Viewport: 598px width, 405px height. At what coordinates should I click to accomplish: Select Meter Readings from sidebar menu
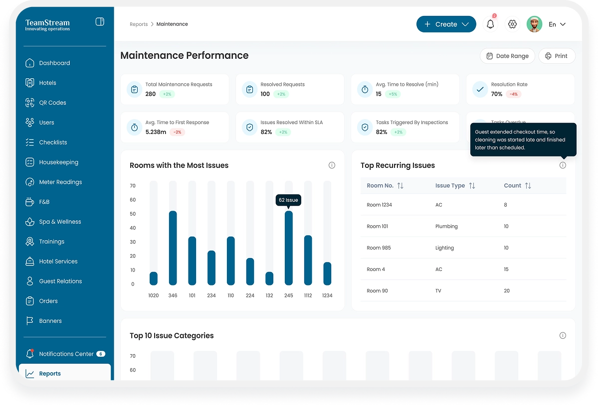tap(60, 182)
